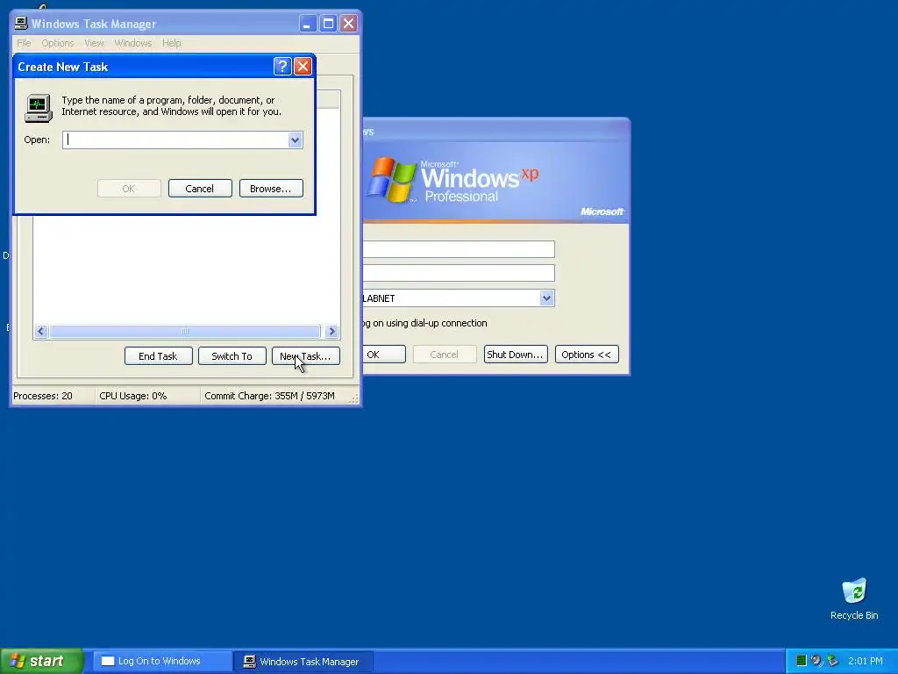This screenshot has width=898, height=674.
Task: Select Windows Task Manager taskbar button
Action: click(x=303, y=662)
